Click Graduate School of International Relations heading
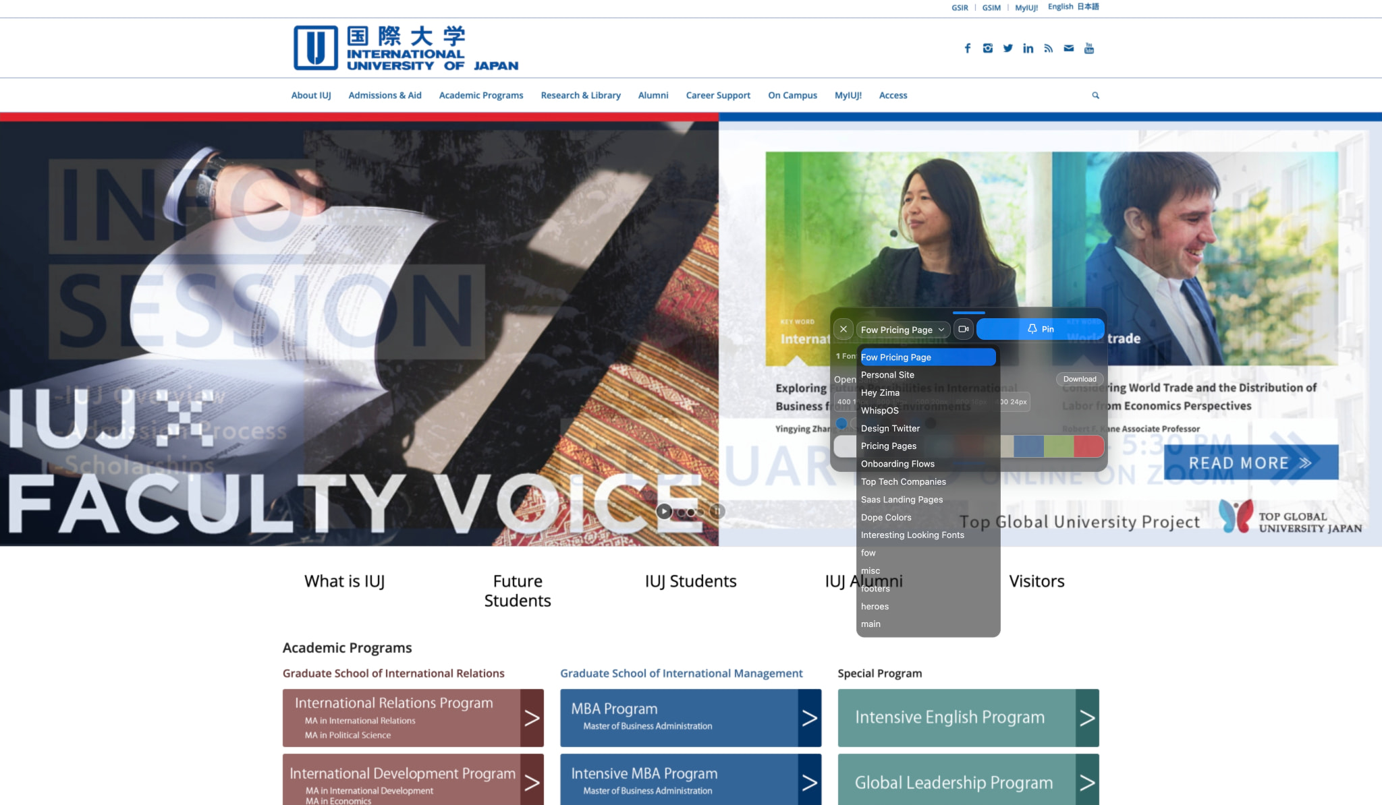The width and height of the screenshot is (1382, 805). 393,673
